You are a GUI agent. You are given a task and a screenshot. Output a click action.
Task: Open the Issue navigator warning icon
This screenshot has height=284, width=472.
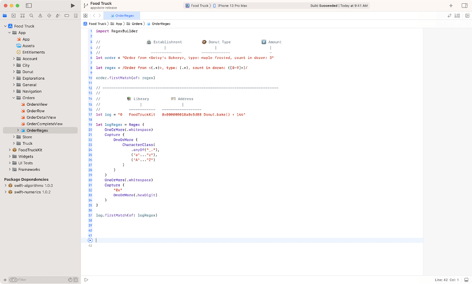(x=40, y=16)
